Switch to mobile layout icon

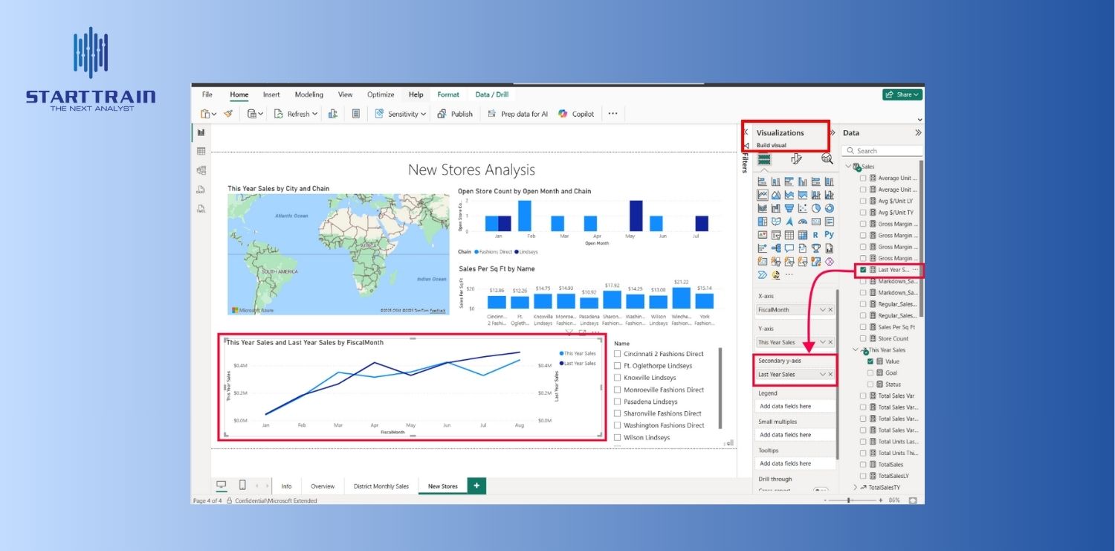click(242, 486)
